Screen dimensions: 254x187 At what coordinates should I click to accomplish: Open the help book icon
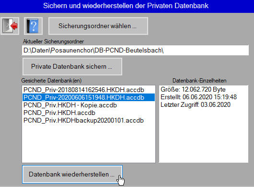click(33, 26)
